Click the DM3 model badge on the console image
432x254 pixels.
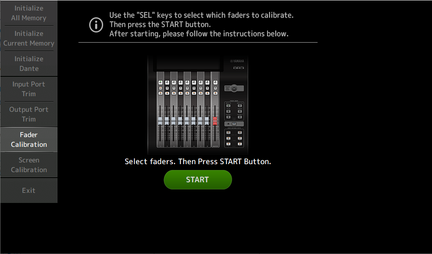[x=238, y=68]
